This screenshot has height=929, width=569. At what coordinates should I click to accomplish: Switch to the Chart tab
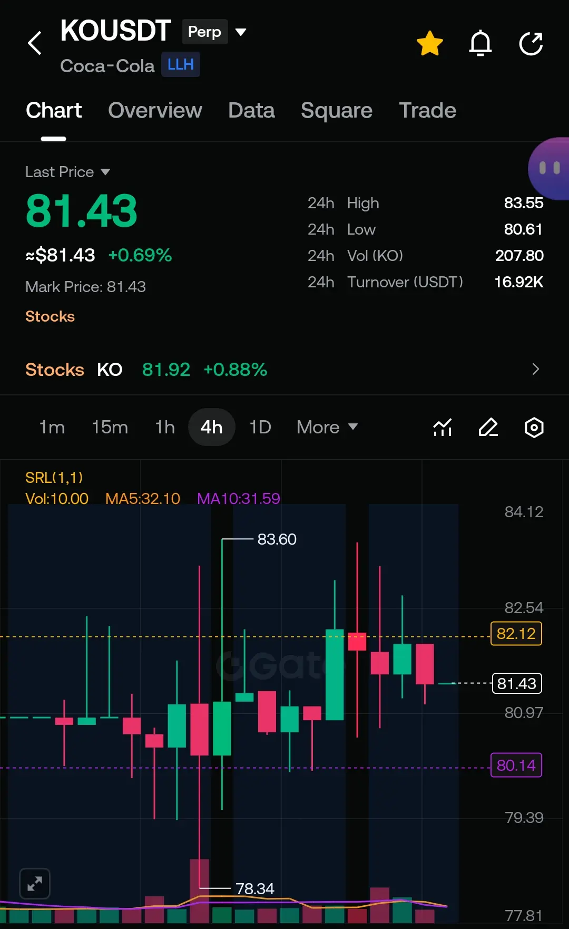tap(54, 111)
